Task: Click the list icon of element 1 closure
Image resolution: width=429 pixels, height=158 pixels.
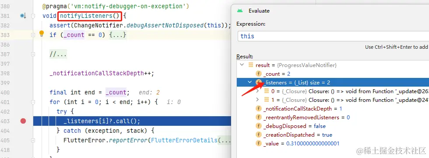Action: click(267, 100)
